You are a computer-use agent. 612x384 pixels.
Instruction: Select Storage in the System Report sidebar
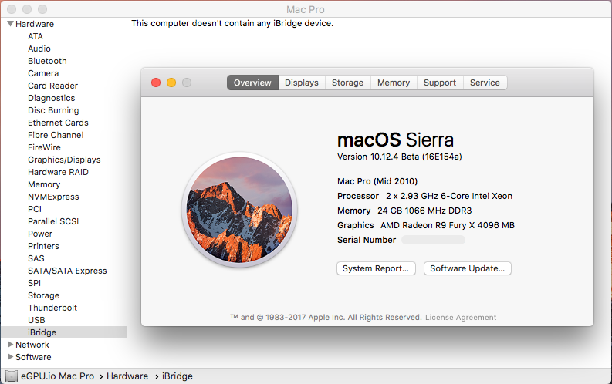pos(43,295)
